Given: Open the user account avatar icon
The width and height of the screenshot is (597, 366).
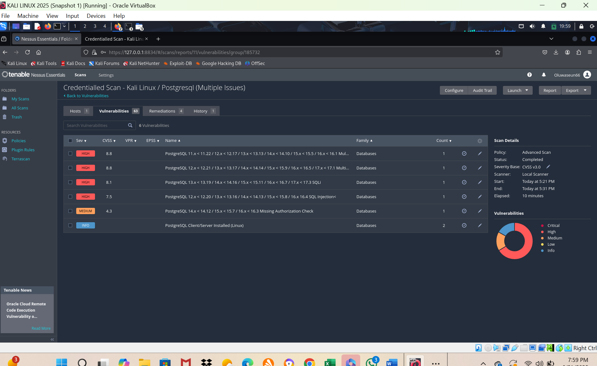Looking at the screenshot, I should tap(587, 75).
